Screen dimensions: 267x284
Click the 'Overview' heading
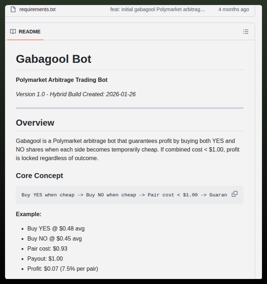(x=35, y=123)
